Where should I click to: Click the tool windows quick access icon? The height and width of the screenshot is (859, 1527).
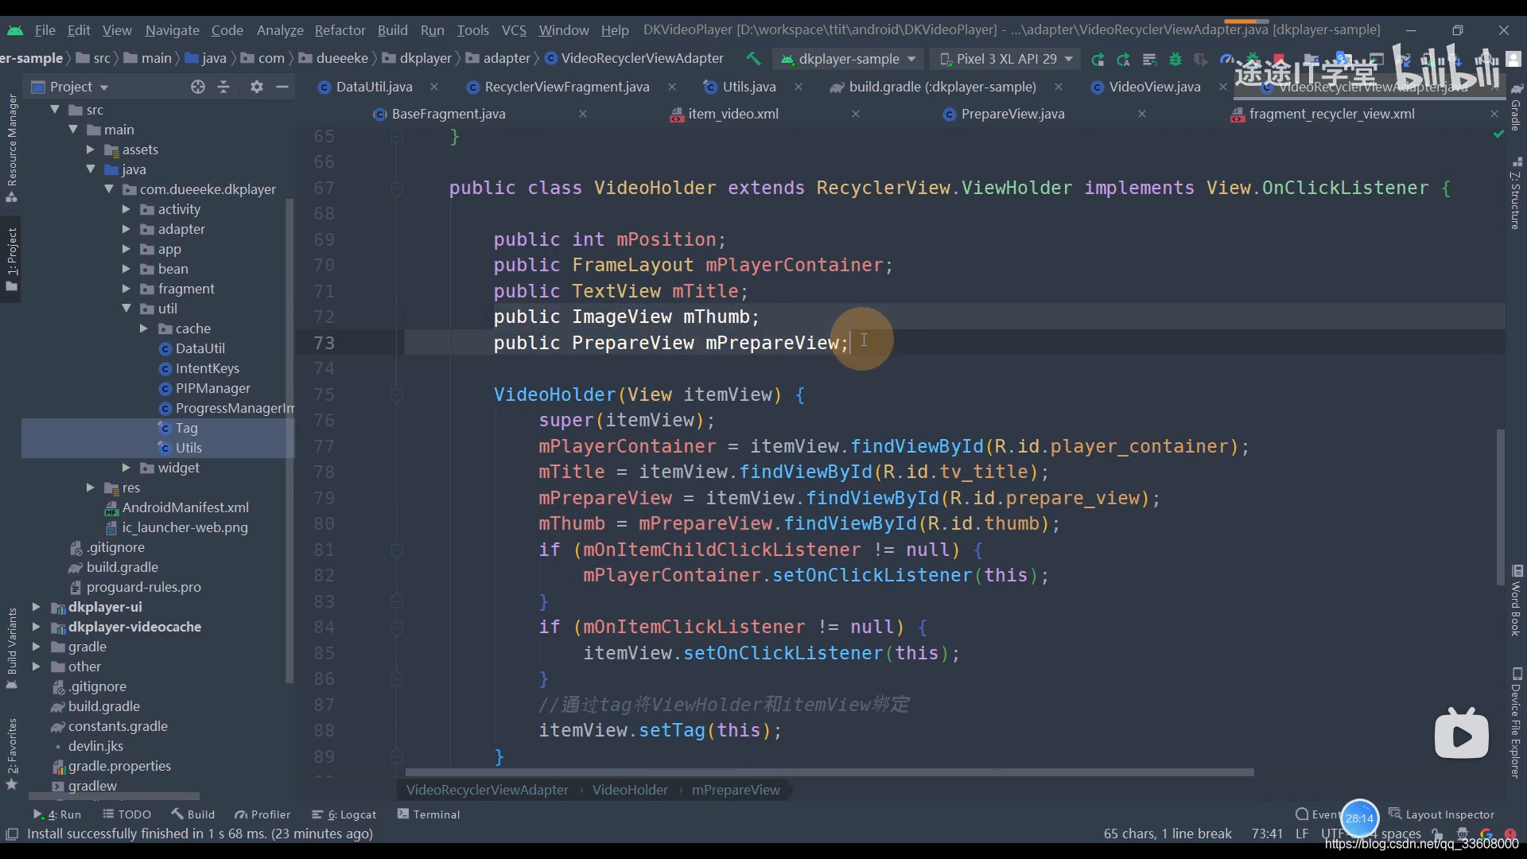point(11,834)
